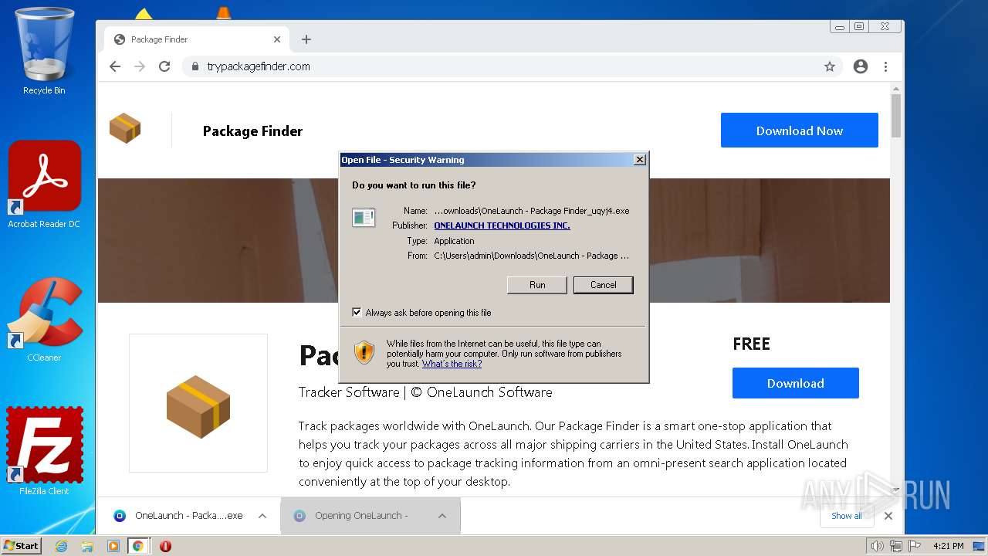Click the What's the risk? link
The image size is (988, 556).
[x=452, y=364]
